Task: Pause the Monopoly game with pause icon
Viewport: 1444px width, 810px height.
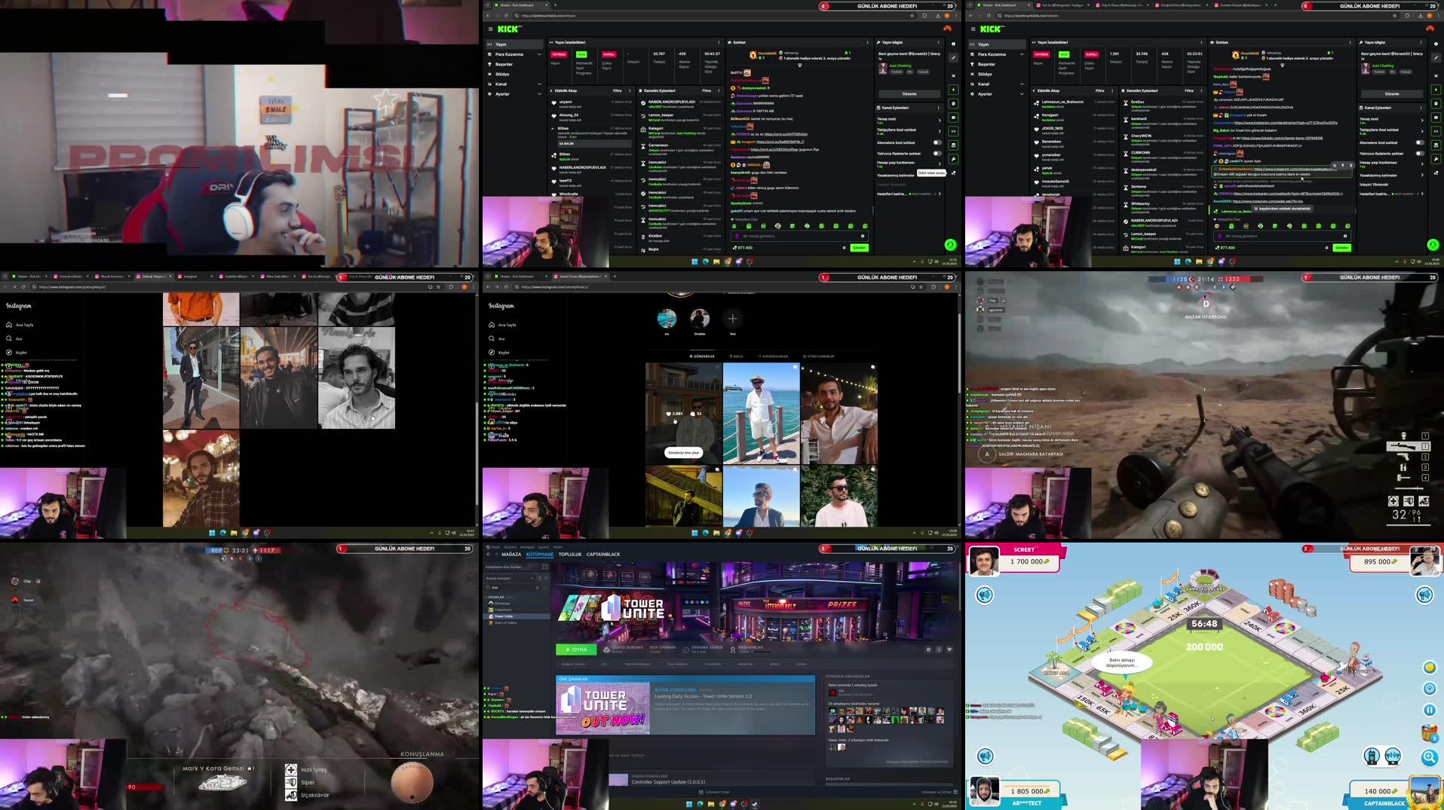Action: click(x=1429, y=710)
